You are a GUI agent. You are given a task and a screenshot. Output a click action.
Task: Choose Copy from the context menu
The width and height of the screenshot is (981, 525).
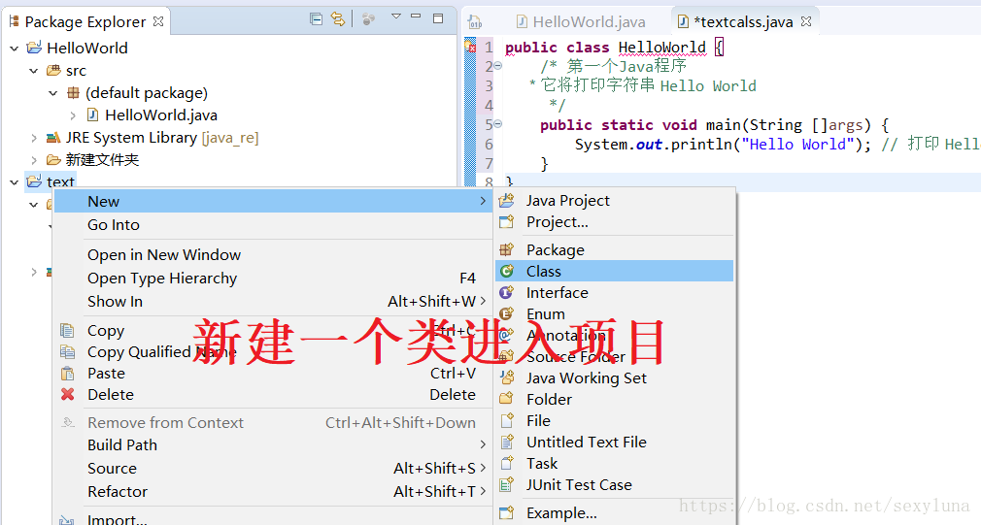[273, 330]
